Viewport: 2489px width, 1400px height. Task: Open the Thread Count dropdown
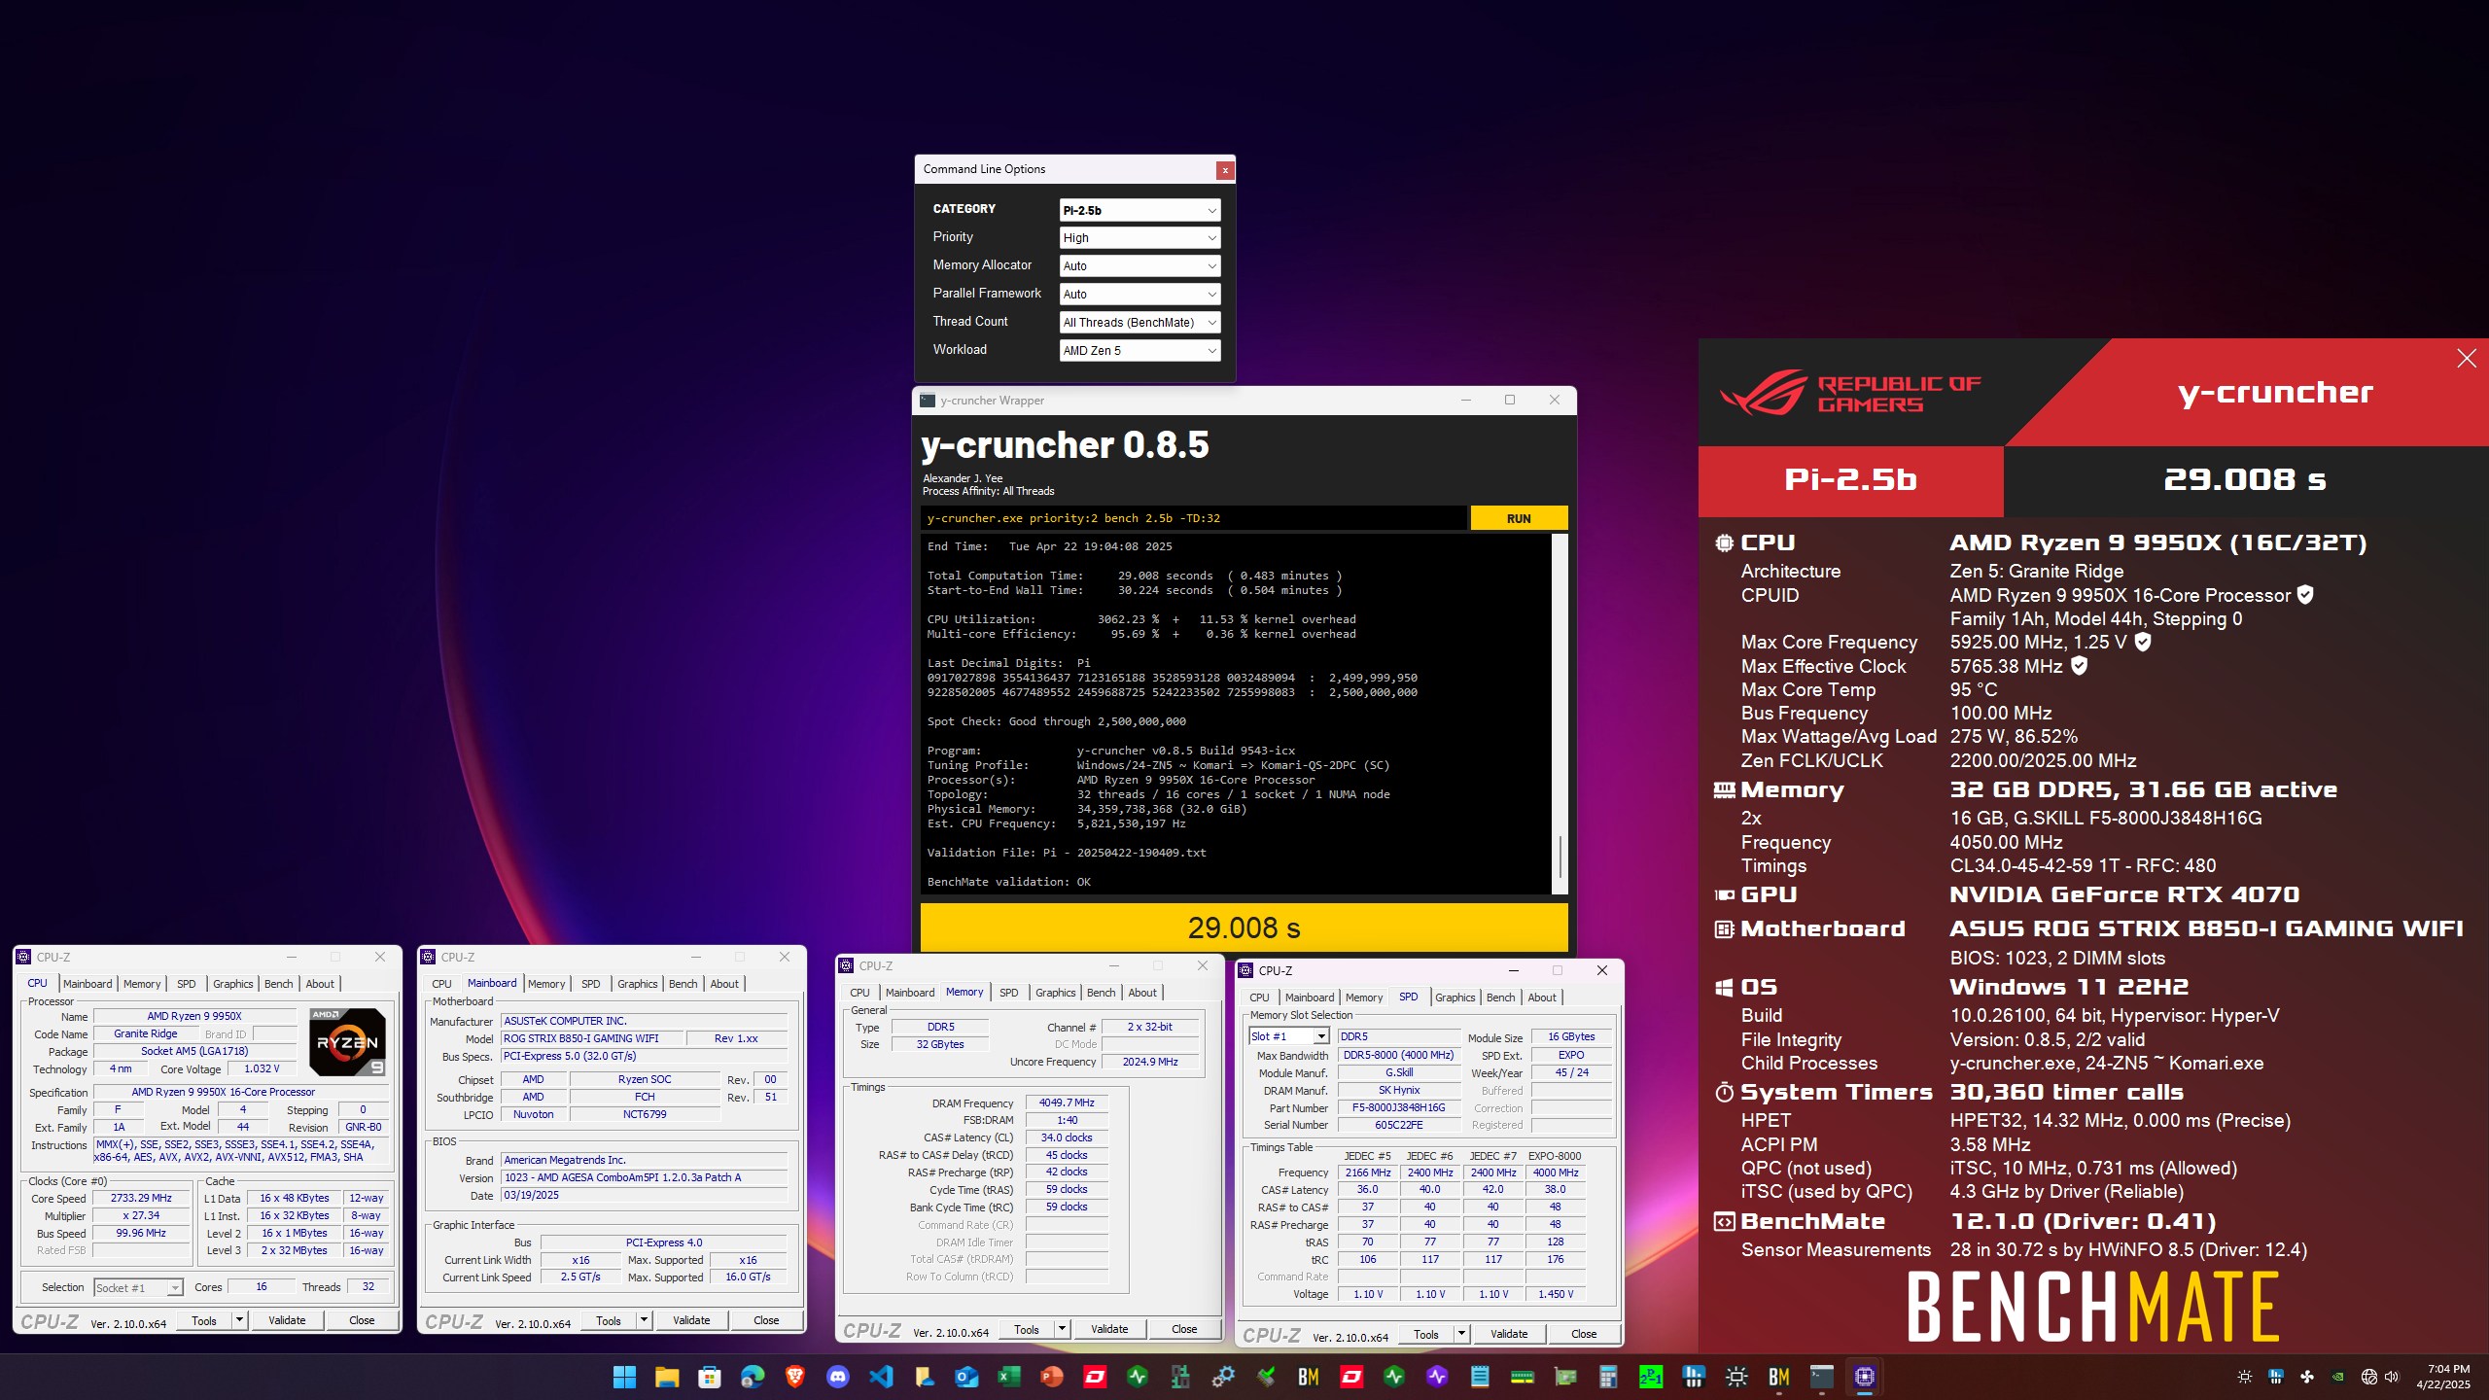(1139, 322)
